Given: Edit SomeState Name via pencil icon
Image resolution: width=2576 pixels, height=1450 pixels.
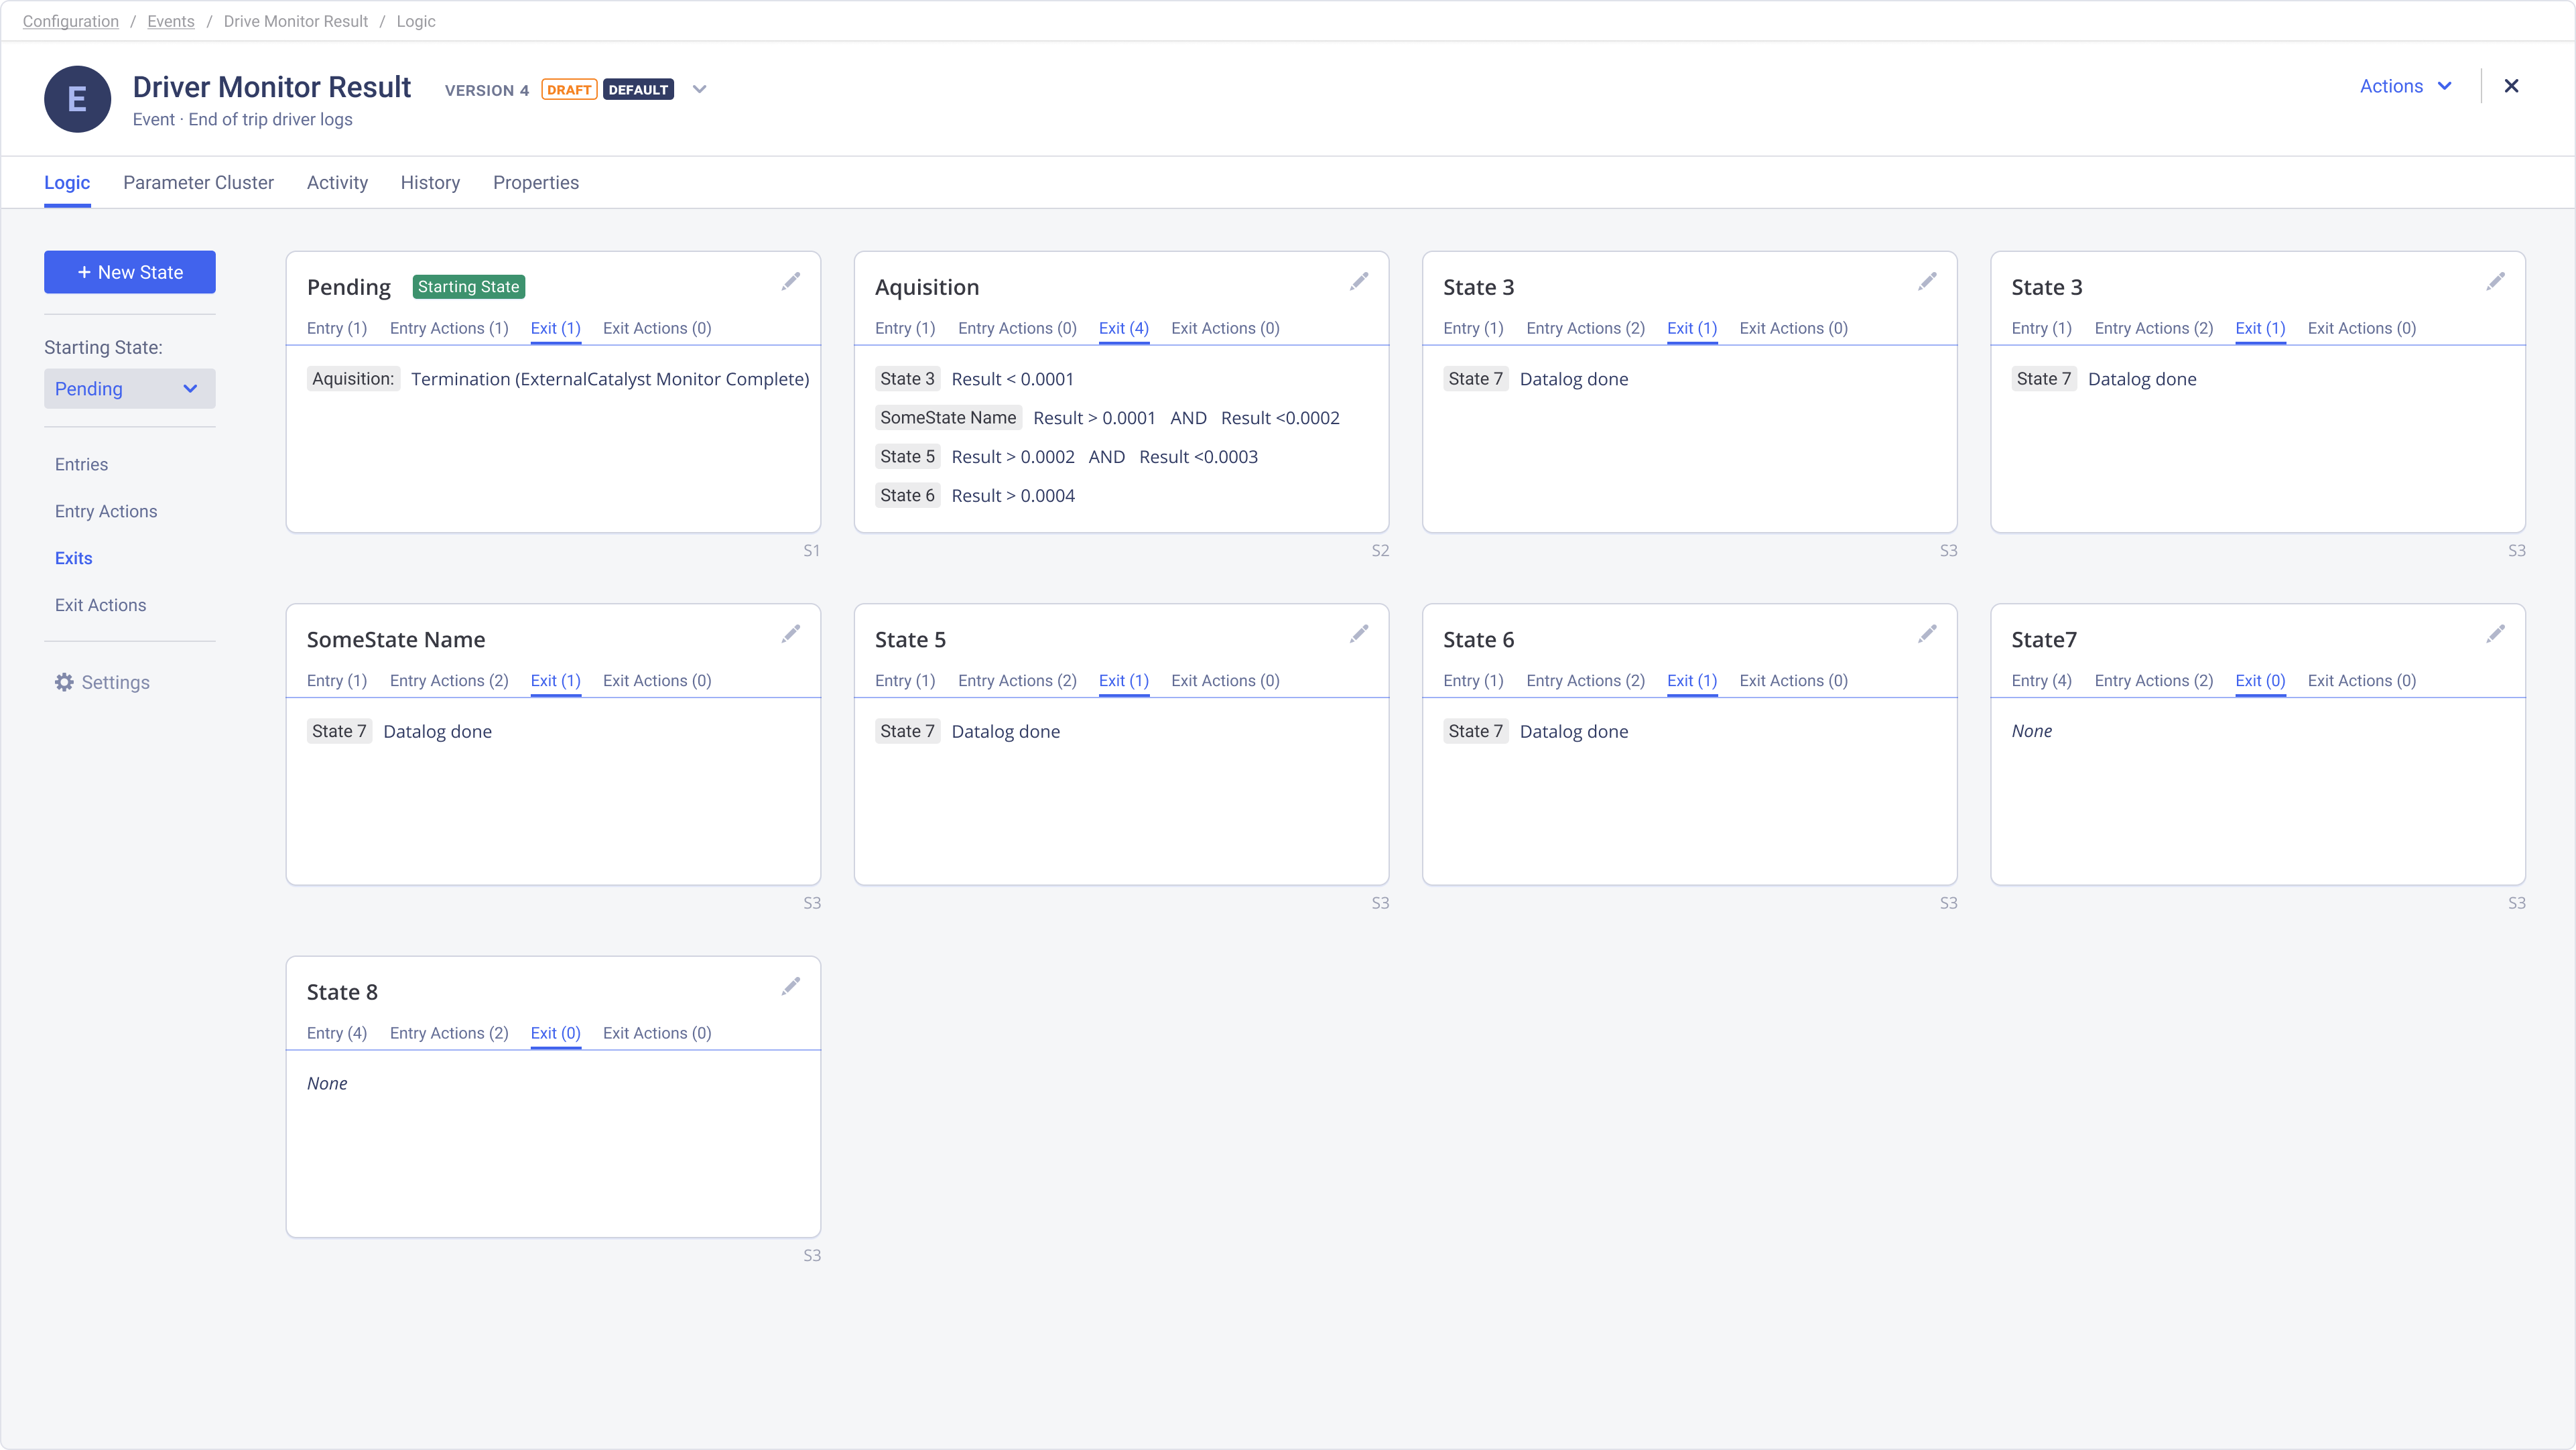Looking at the screenshot, I should 790,634.
